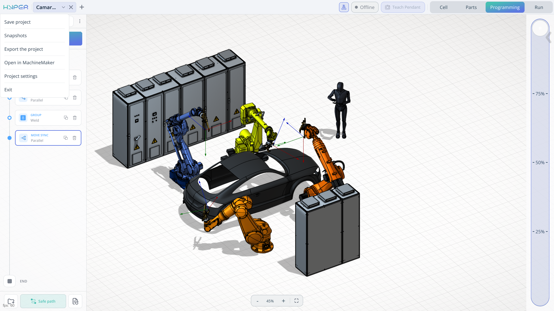Screen dimensions: 554x311
Task: Open Project settings from the menu
Action: point(21,76)
